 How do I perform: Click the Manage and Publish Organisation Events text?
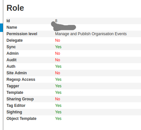(91, 34)
